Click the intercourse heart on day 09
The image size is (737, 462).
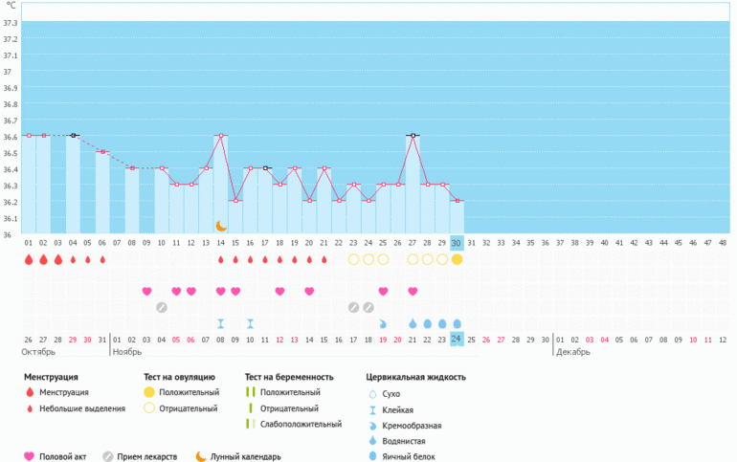[146, 291]
